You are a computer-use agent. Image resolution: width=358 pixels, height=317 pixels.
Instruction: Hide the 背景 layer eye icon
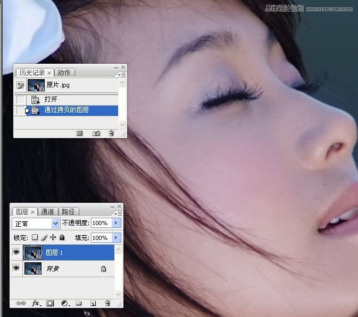16,268
